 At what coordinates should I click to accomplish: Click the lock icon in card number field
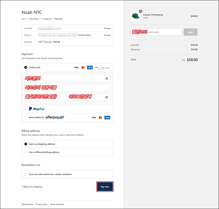click(x=107, y=78)
